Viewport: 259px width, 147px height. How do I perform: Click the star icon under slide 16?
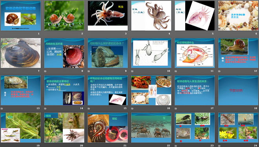tap(132, 108)
